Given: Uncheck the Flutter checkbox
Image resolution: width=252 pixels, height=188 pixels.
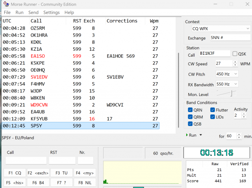Looking at the screenshot, I should click(x=213, y=110).
